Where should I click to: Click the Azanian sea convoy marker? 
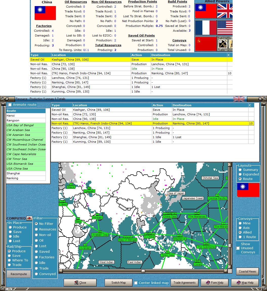pos(85,248)
